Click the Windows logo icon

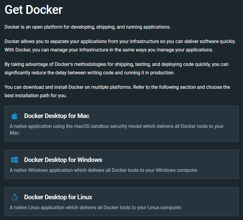tap(14, 160)
